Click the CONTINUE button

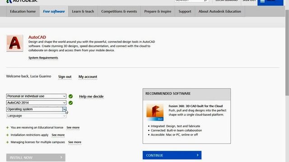click(x=172, y=155)
